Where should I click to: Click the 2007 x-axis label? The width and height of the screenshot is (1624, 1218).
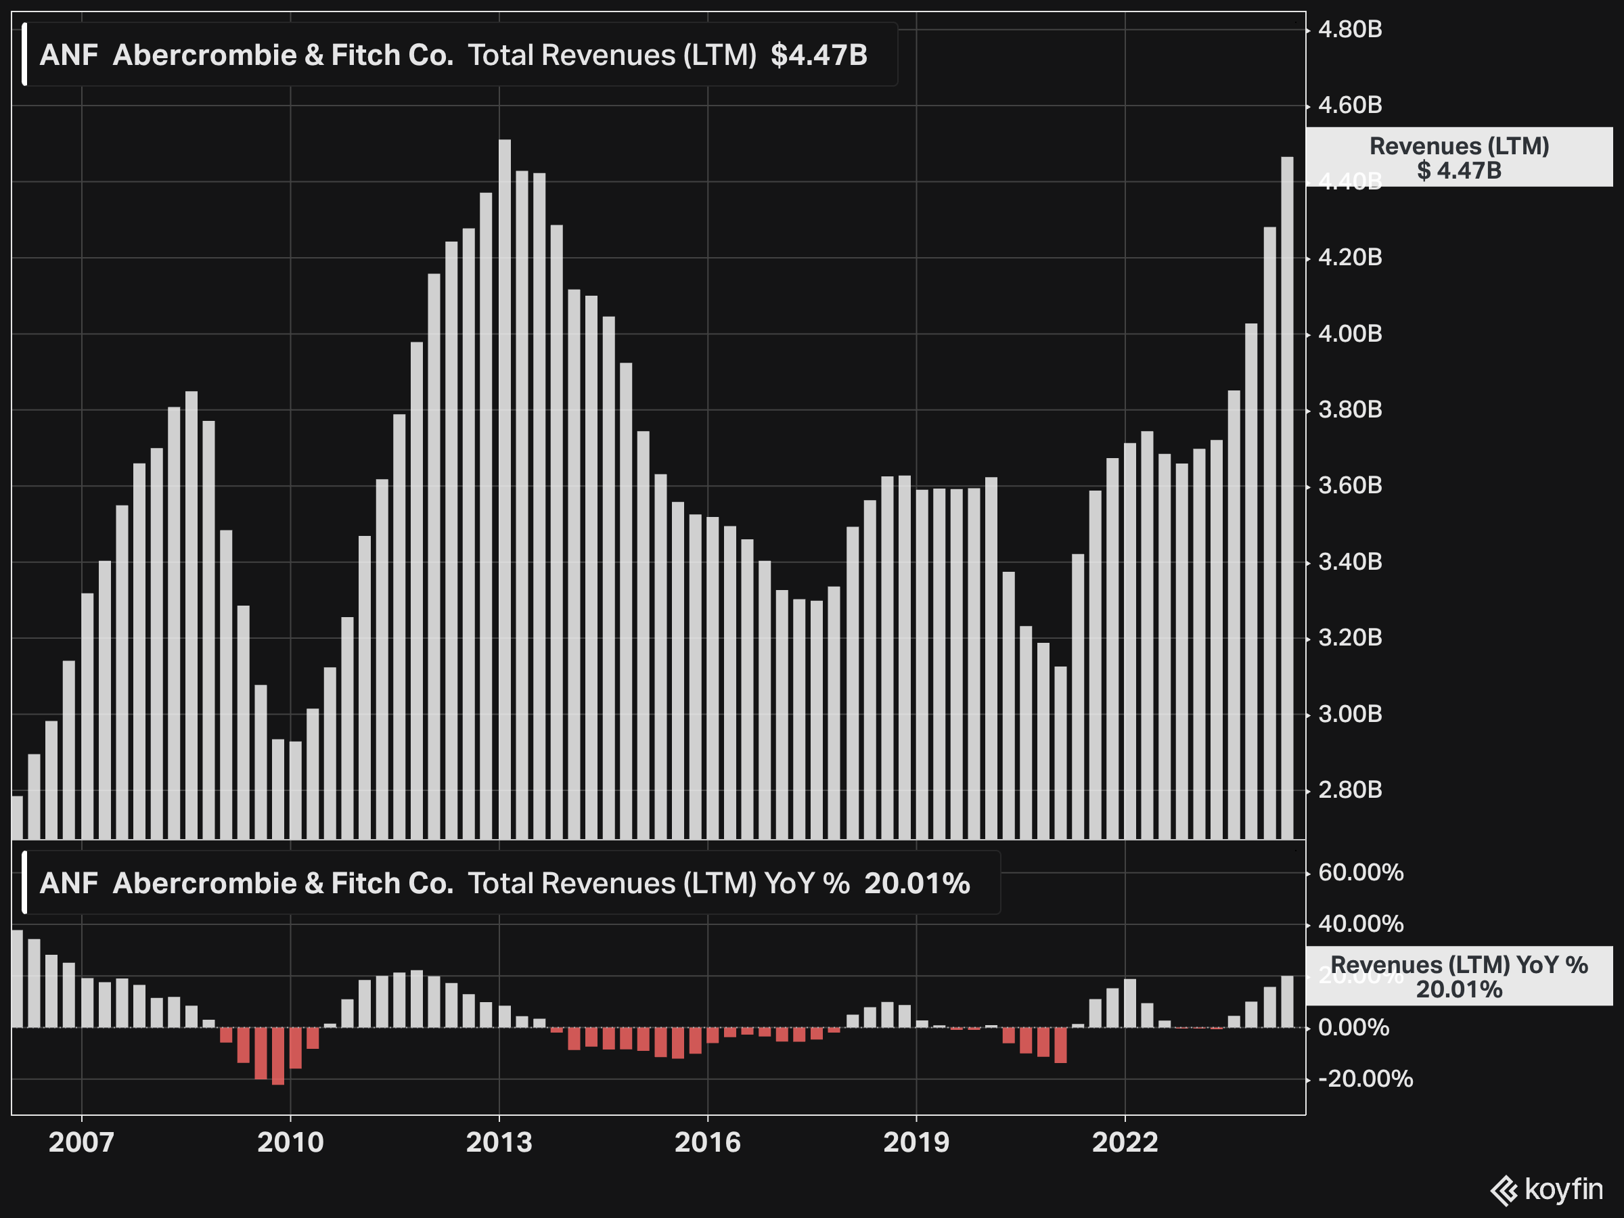pos(81,1142)
